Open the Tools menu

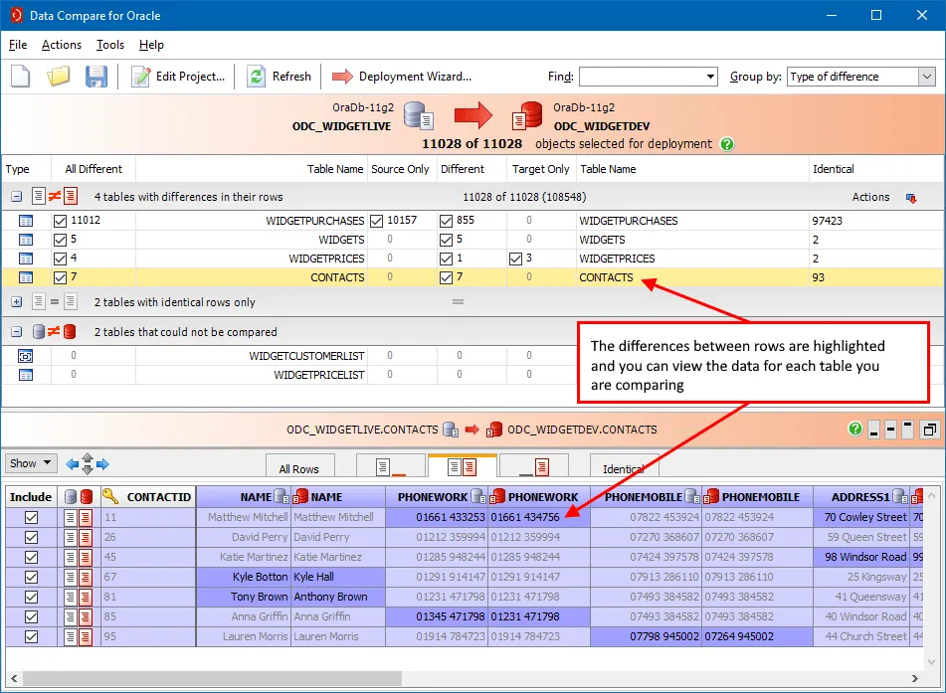pyautogui.click(x=110, y=45)
